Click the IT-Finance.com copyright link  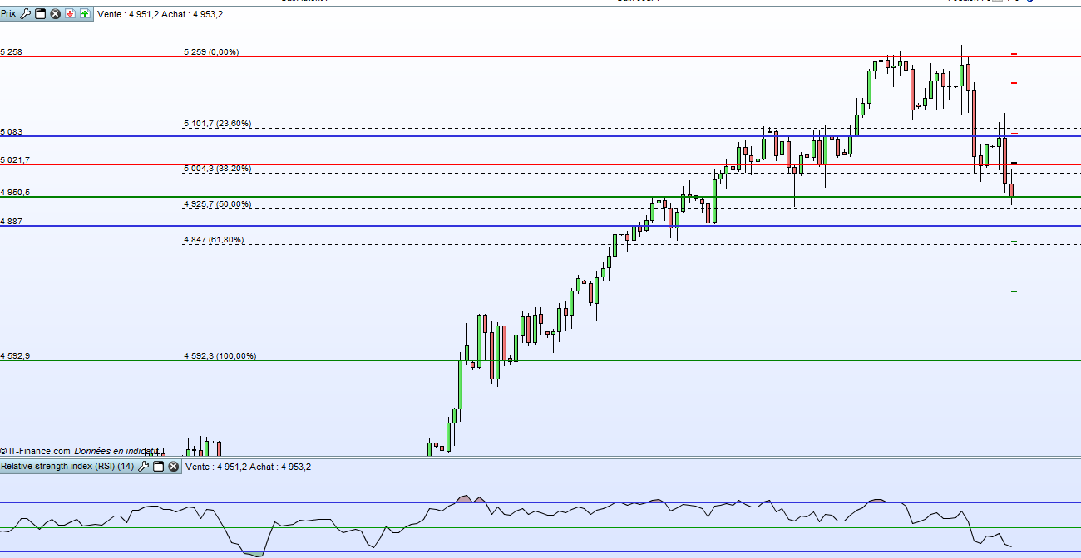point(36,451)
